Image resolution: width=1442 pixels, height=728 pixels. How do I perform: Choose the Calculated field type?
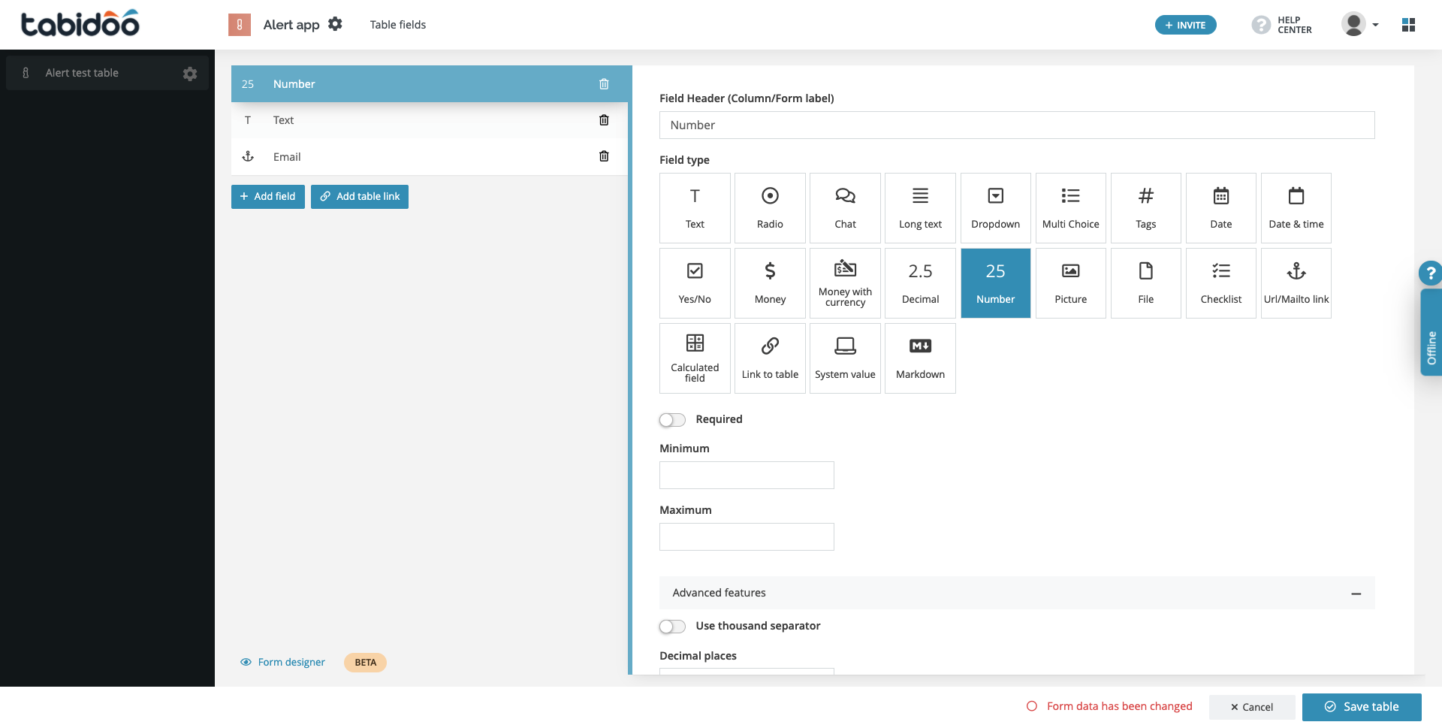(x=695, y=358)
